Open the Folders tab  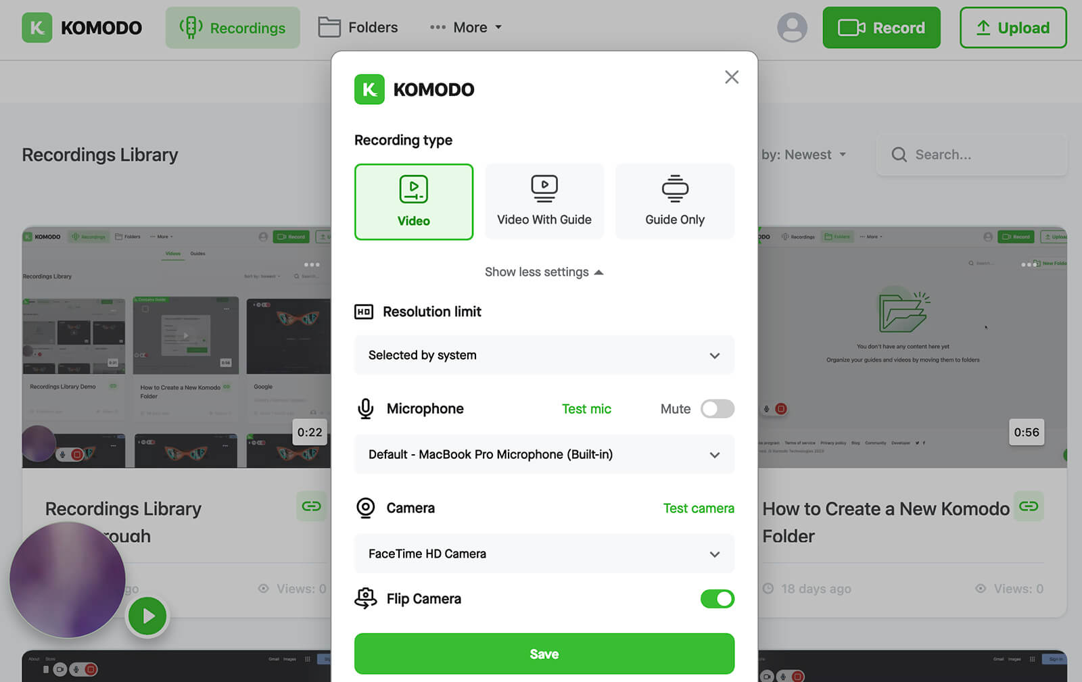tap(358, 28)
